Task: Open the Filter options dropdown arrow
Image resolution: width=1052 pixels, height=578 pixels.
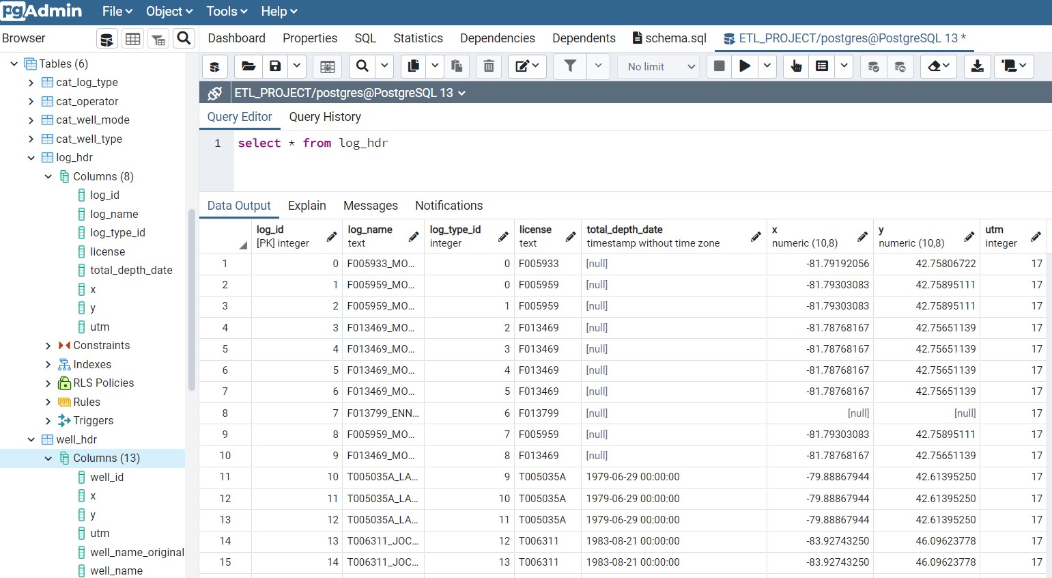Action: 598,66
